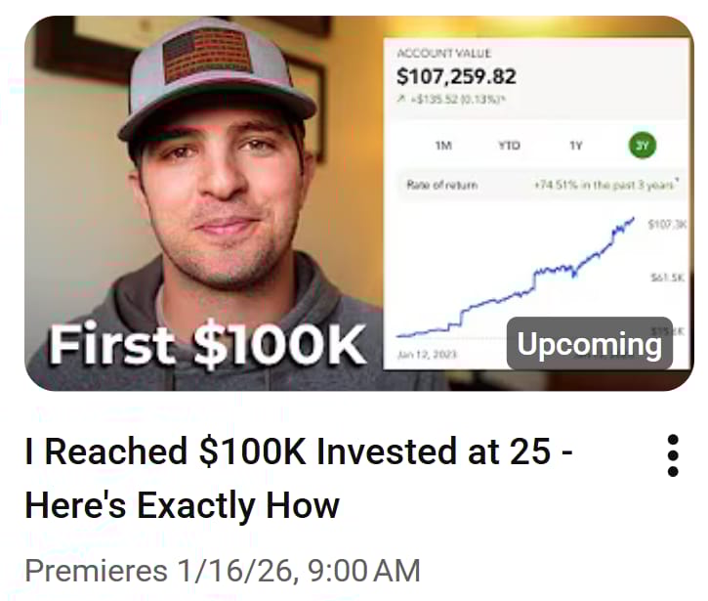This screenshot has height=601, width=708.
Task: Click the Here's Exactly How title line
Action: coord(182,505)
